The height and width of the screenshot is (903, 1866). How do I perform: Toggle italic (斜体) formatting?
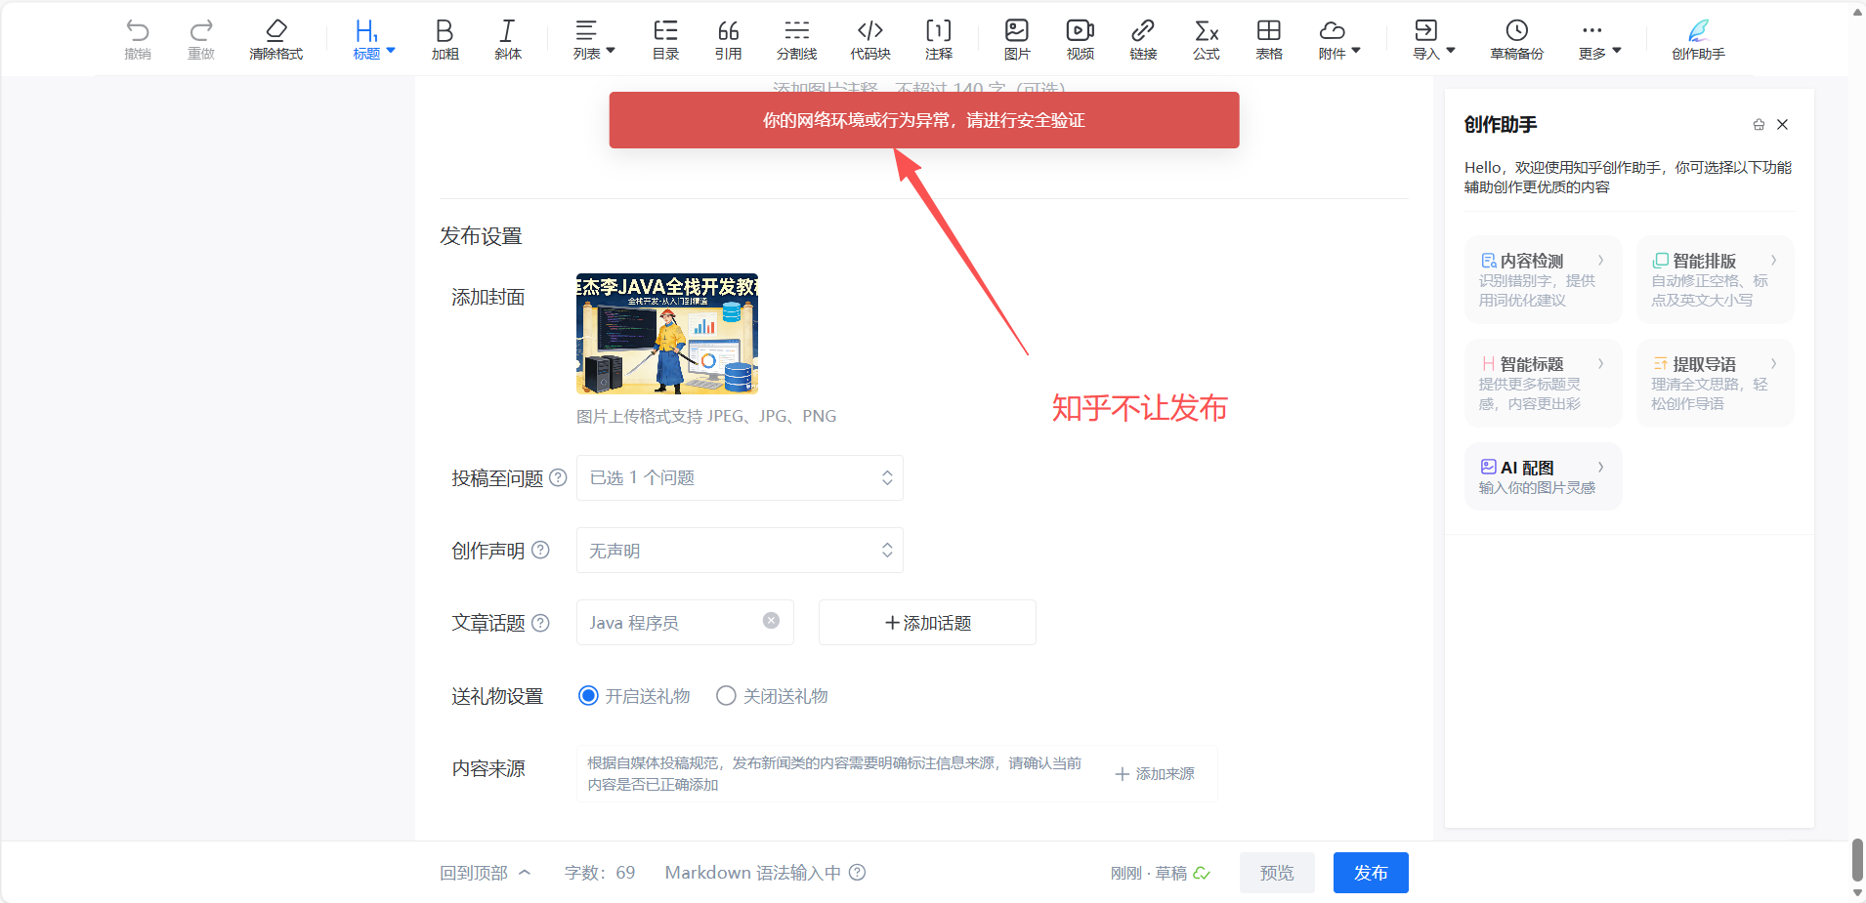tap(508, 40)
